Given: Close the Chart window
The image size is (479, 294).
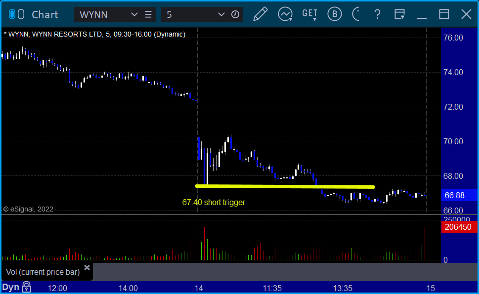Looking at the screenshot, I should point(467,14).
